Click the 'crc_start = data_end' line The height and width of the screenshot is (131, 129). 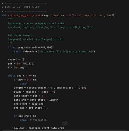[x=29, y=104]
